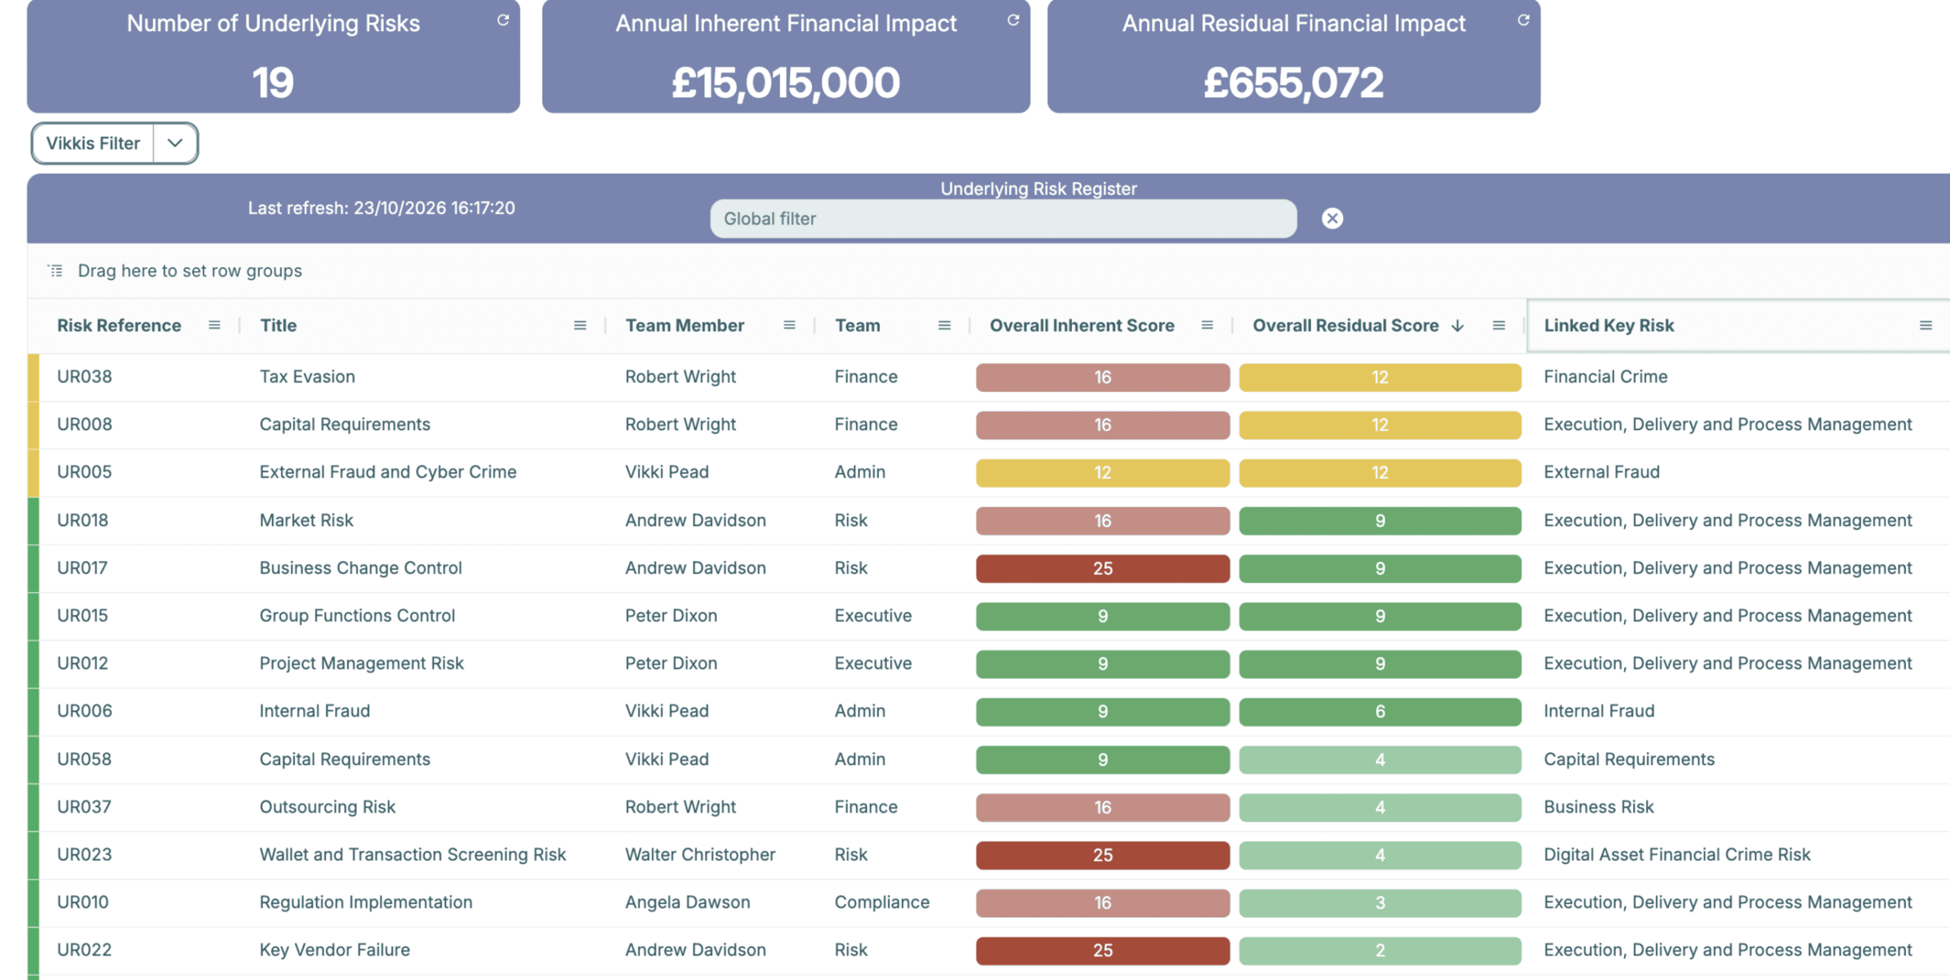Open Team column menu icon
This screenshot has width=1950, height=980.
pos(944,325)
